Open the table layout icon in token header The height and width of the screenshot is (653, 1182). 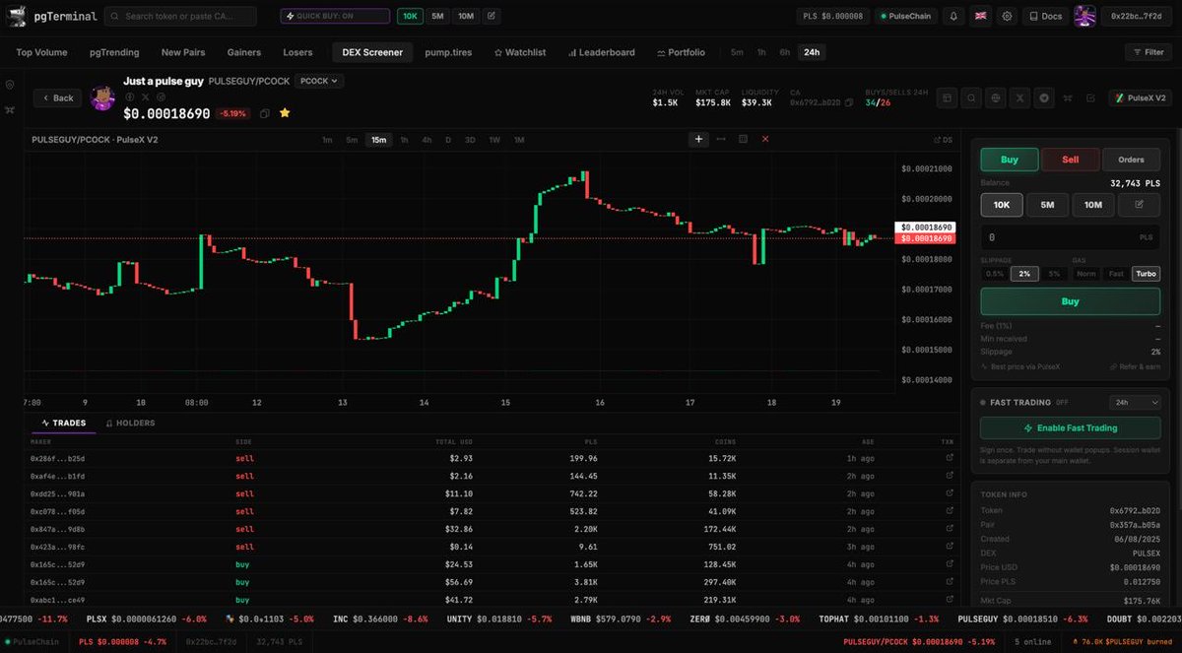[x=947, y=98]
